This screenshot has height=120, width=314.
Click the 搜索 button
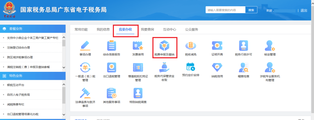point(251,10)
